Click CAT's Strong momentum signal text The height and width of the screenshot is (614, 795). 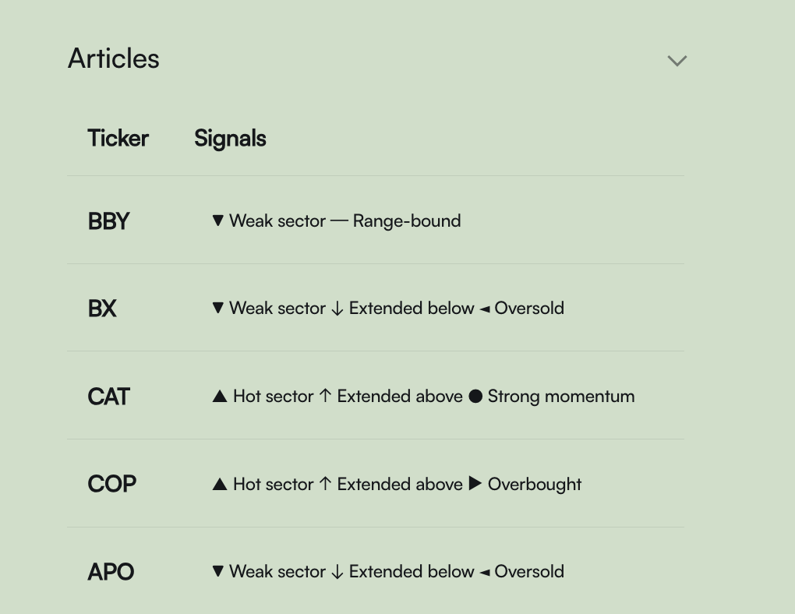560,397
